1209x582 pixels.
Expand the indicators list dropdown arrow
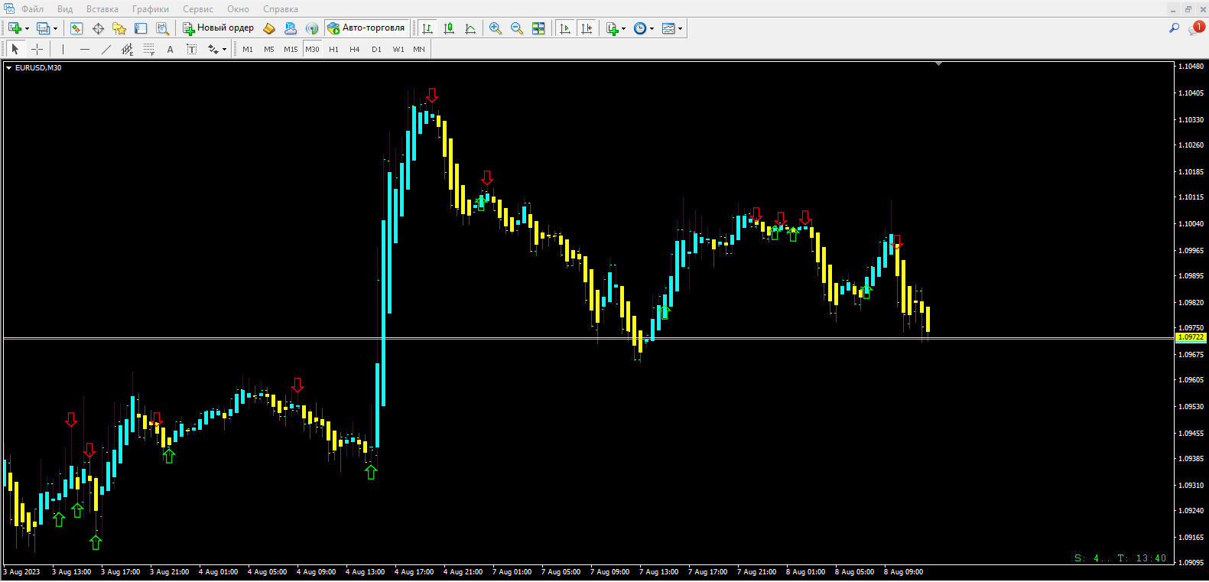pyautogui.click(x=624, y=29)
